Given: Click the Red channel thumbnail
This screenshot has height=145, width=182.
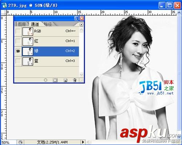Looking at the screenshot, I should point(28,41).
